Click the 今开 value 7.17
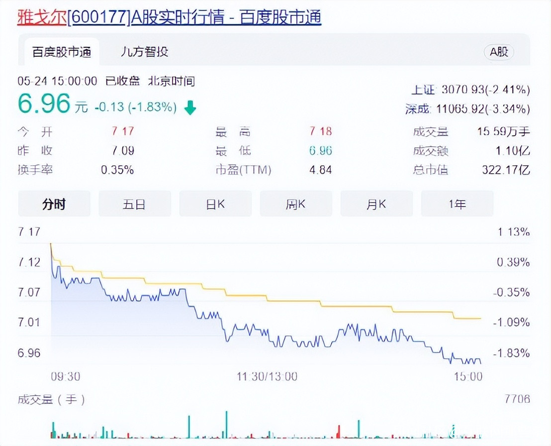 click(x=123, y=131)
